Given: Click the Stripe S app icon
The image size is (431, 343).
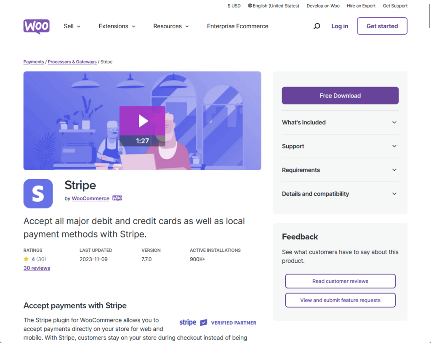Looking at the screenshot, I should 38,193.
